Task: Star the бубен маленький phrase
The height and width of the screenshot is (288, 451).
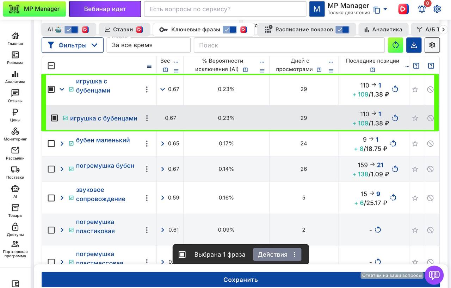Action: pos(415,144)
